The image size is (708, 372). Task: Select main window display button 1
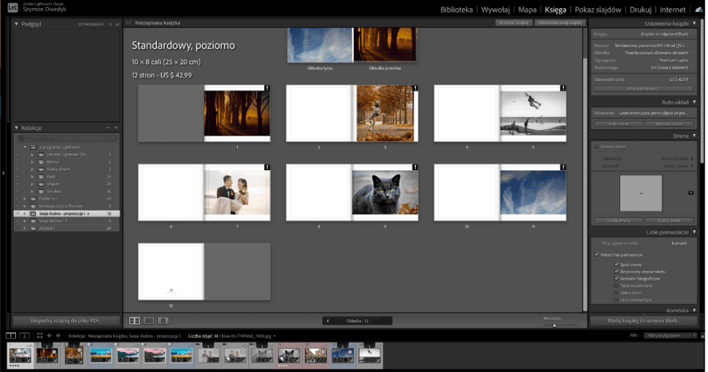(11, 335)
